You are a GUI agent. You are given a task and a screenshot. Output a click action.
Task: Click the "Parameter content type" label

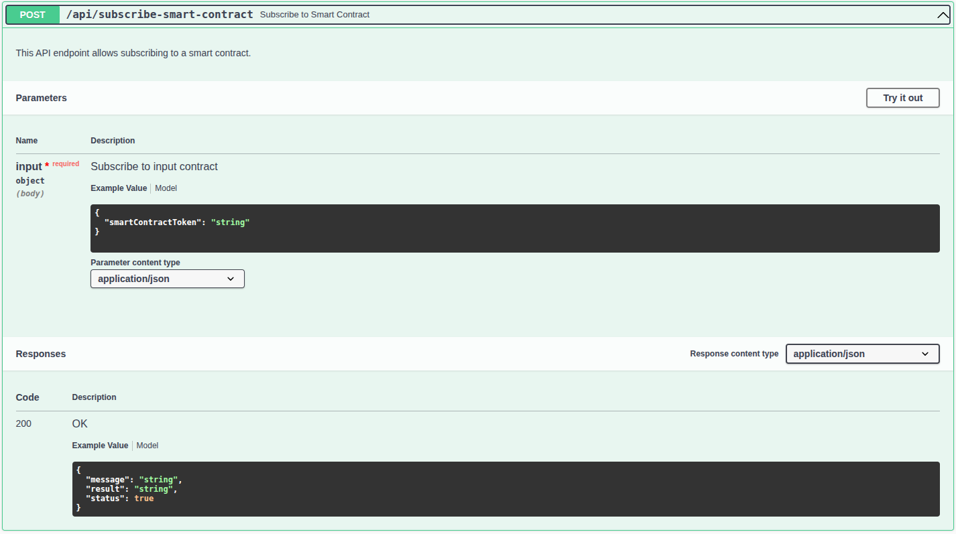[x=135, y=263]
